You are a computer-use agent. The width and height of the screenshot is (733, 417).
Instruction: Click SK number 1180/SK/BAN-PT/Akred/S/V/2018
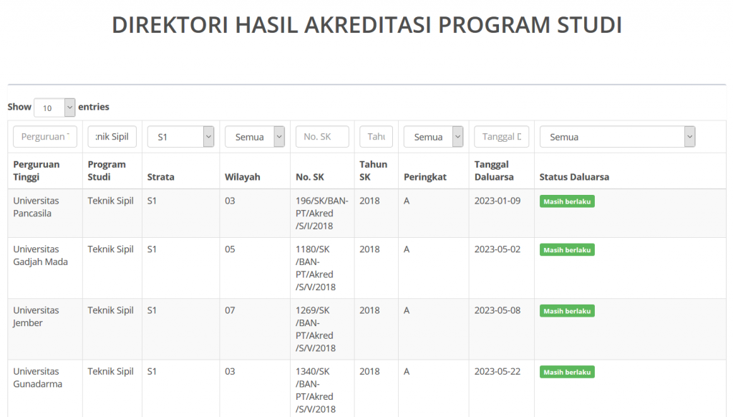pos(316,268)
